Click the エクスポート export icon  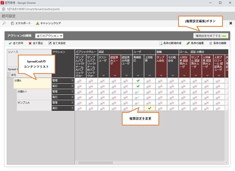[x=12, y=23]
